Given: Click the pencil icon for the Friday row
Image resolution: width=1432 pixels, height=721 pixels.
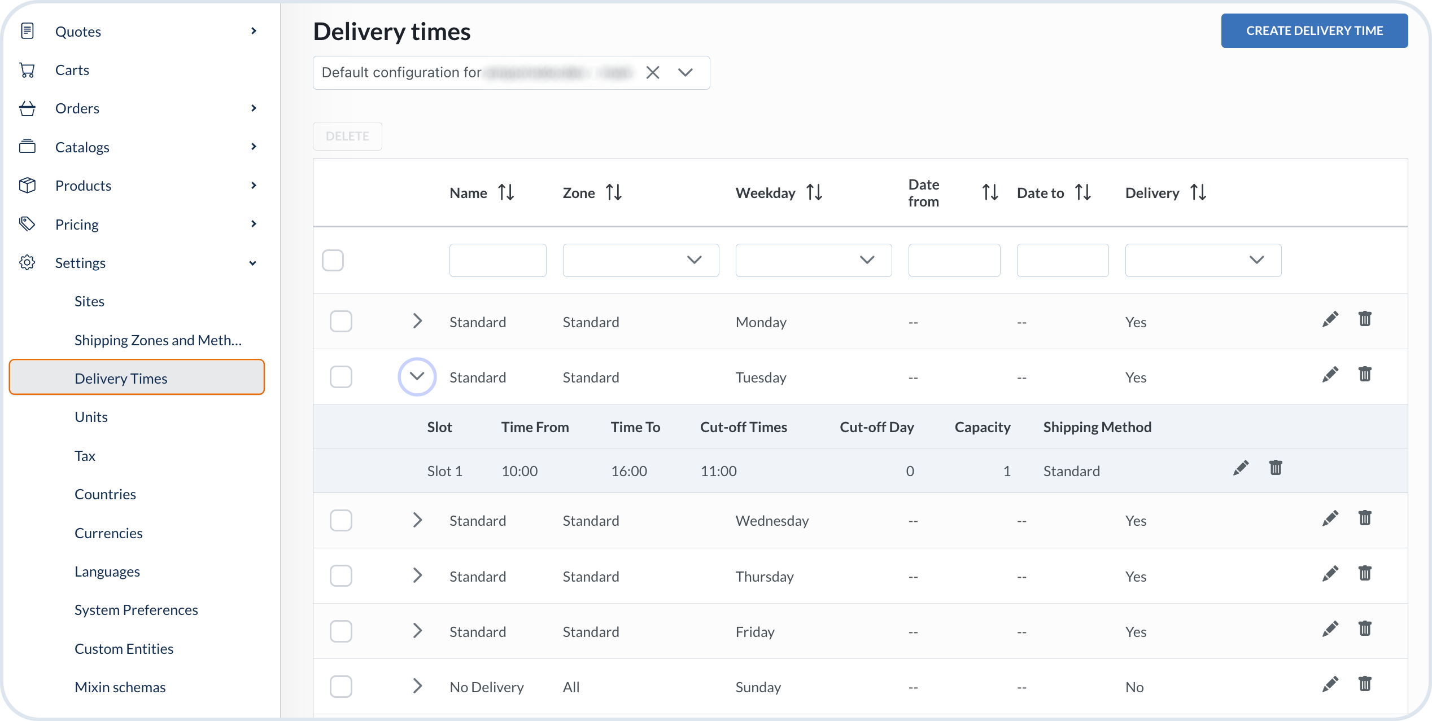Looking at the screenshot, I should point(1330,629).
